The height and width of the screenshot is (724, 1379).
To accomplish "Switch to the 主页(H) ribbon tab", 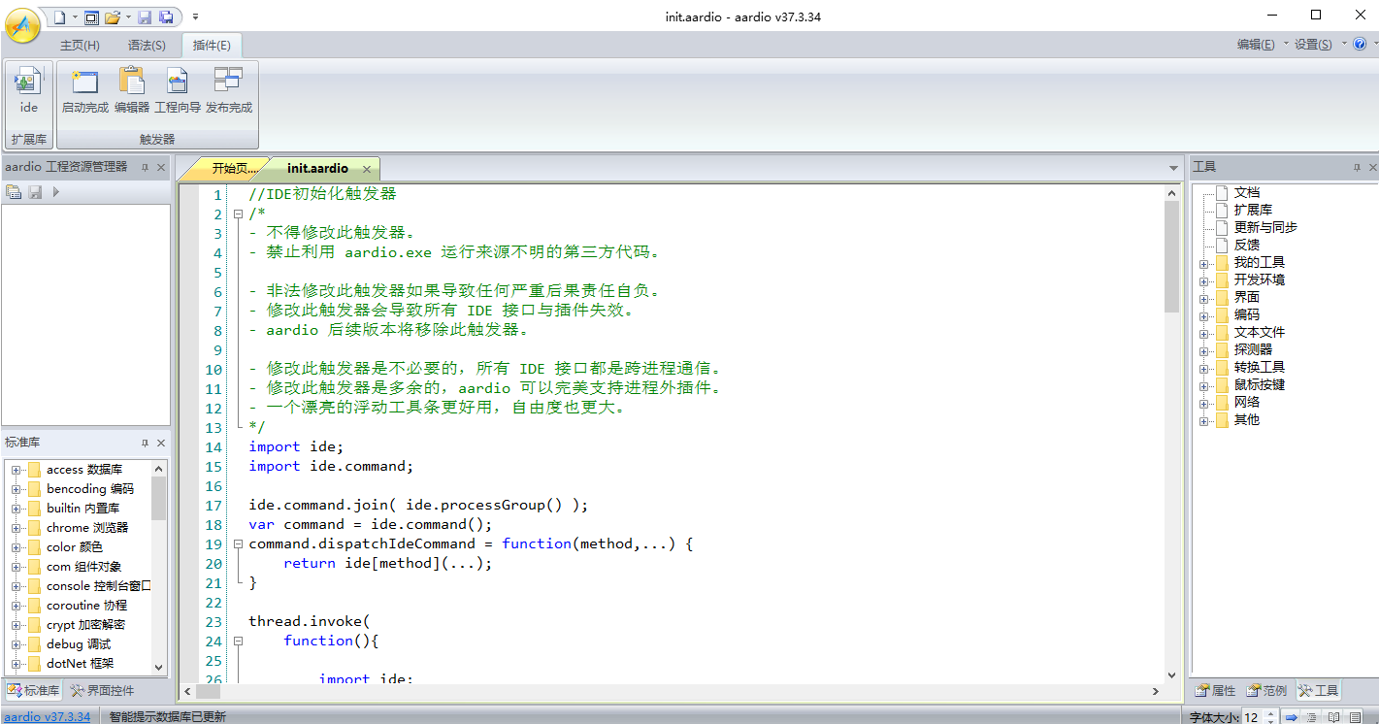I will pos(80,46).
